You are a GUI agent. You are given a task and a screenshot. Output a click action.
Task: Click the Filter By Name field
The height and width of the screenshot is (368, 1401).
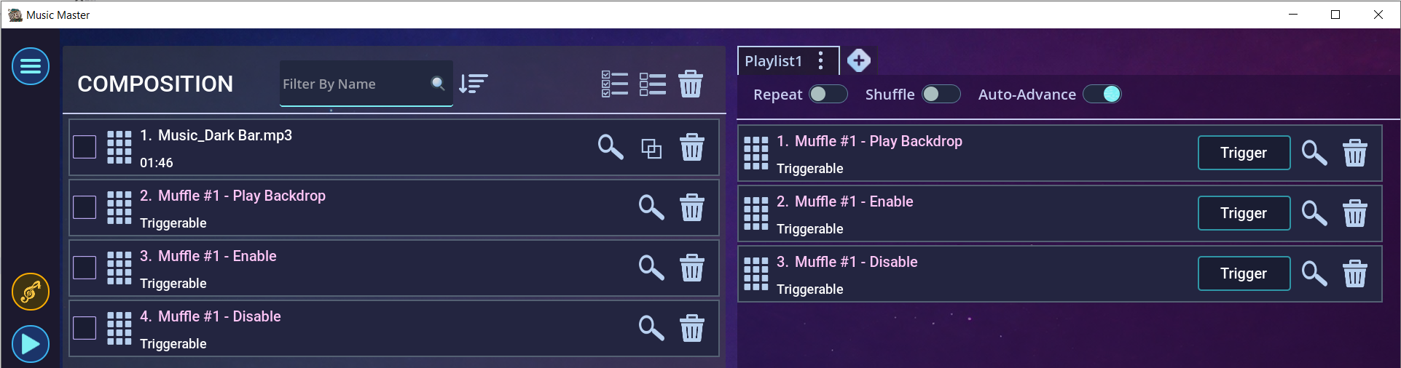(x=355, y=84)
